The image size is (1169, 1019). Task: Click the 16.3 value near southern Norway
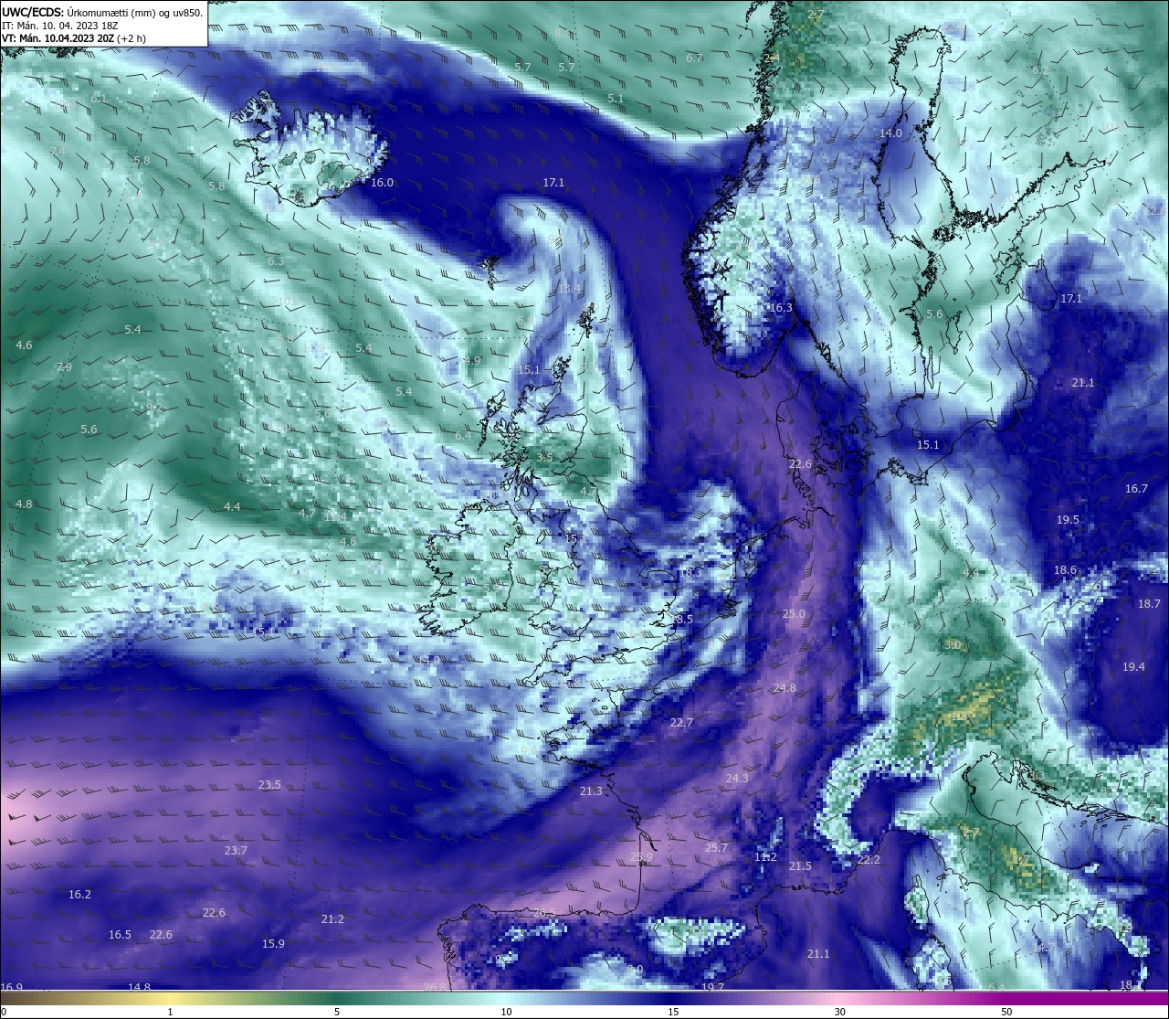[x=781, y=308]
